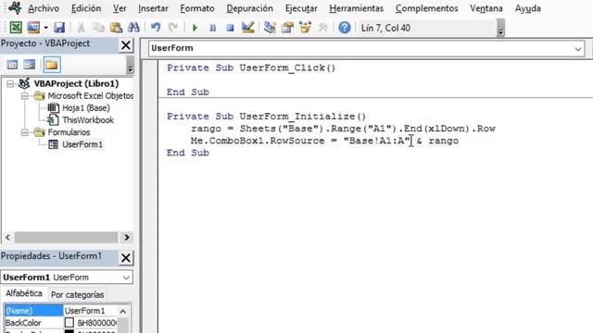Viewport: 593px width, 333px height.
Task: Toggle Design Mode icon
Action: click(x=247, y=28)
